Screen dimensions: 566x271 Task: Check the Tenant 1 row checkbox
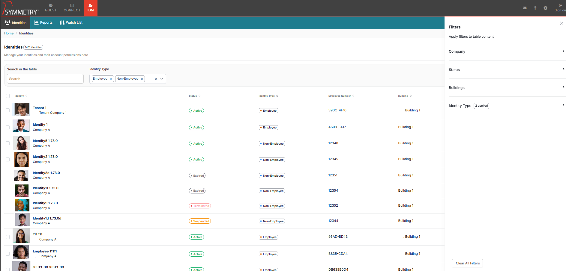[x=8, y=110]
